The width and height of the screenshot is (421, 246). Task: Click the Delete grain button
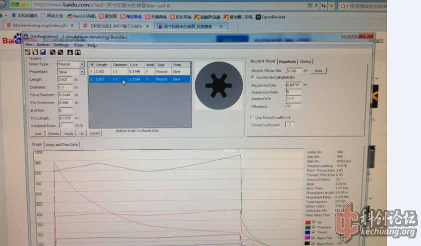click(54, 134)
